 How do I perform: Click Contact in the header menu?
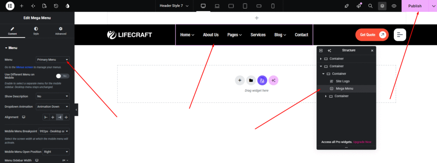(302, 35)
